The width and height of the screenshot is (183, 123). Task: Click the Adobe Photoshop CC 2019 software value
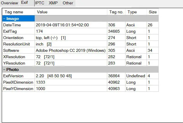coord(70,51)
